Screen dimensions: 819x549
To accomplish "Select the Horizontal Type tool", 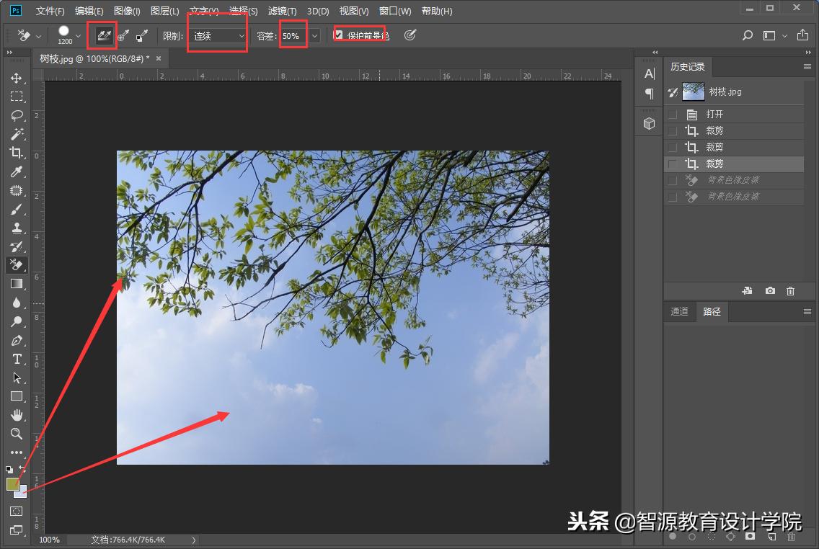I will click(x=17, y=360).
